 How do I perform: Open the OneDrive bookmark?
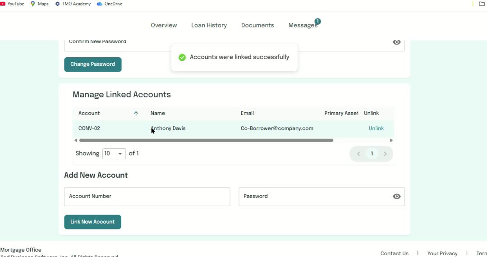(110, 4)
